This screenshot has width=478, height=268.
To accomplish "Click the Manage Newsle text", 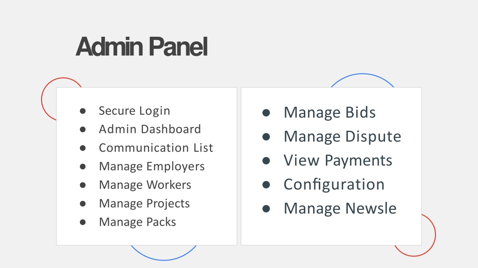I will 340,208.
